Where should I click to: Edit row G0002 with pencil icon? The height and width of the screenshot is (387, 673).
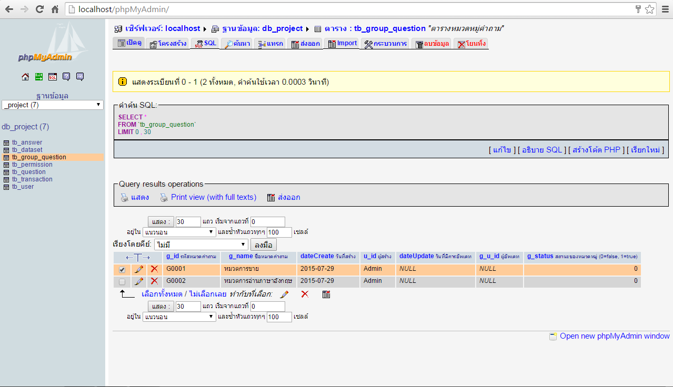(139, 281)
